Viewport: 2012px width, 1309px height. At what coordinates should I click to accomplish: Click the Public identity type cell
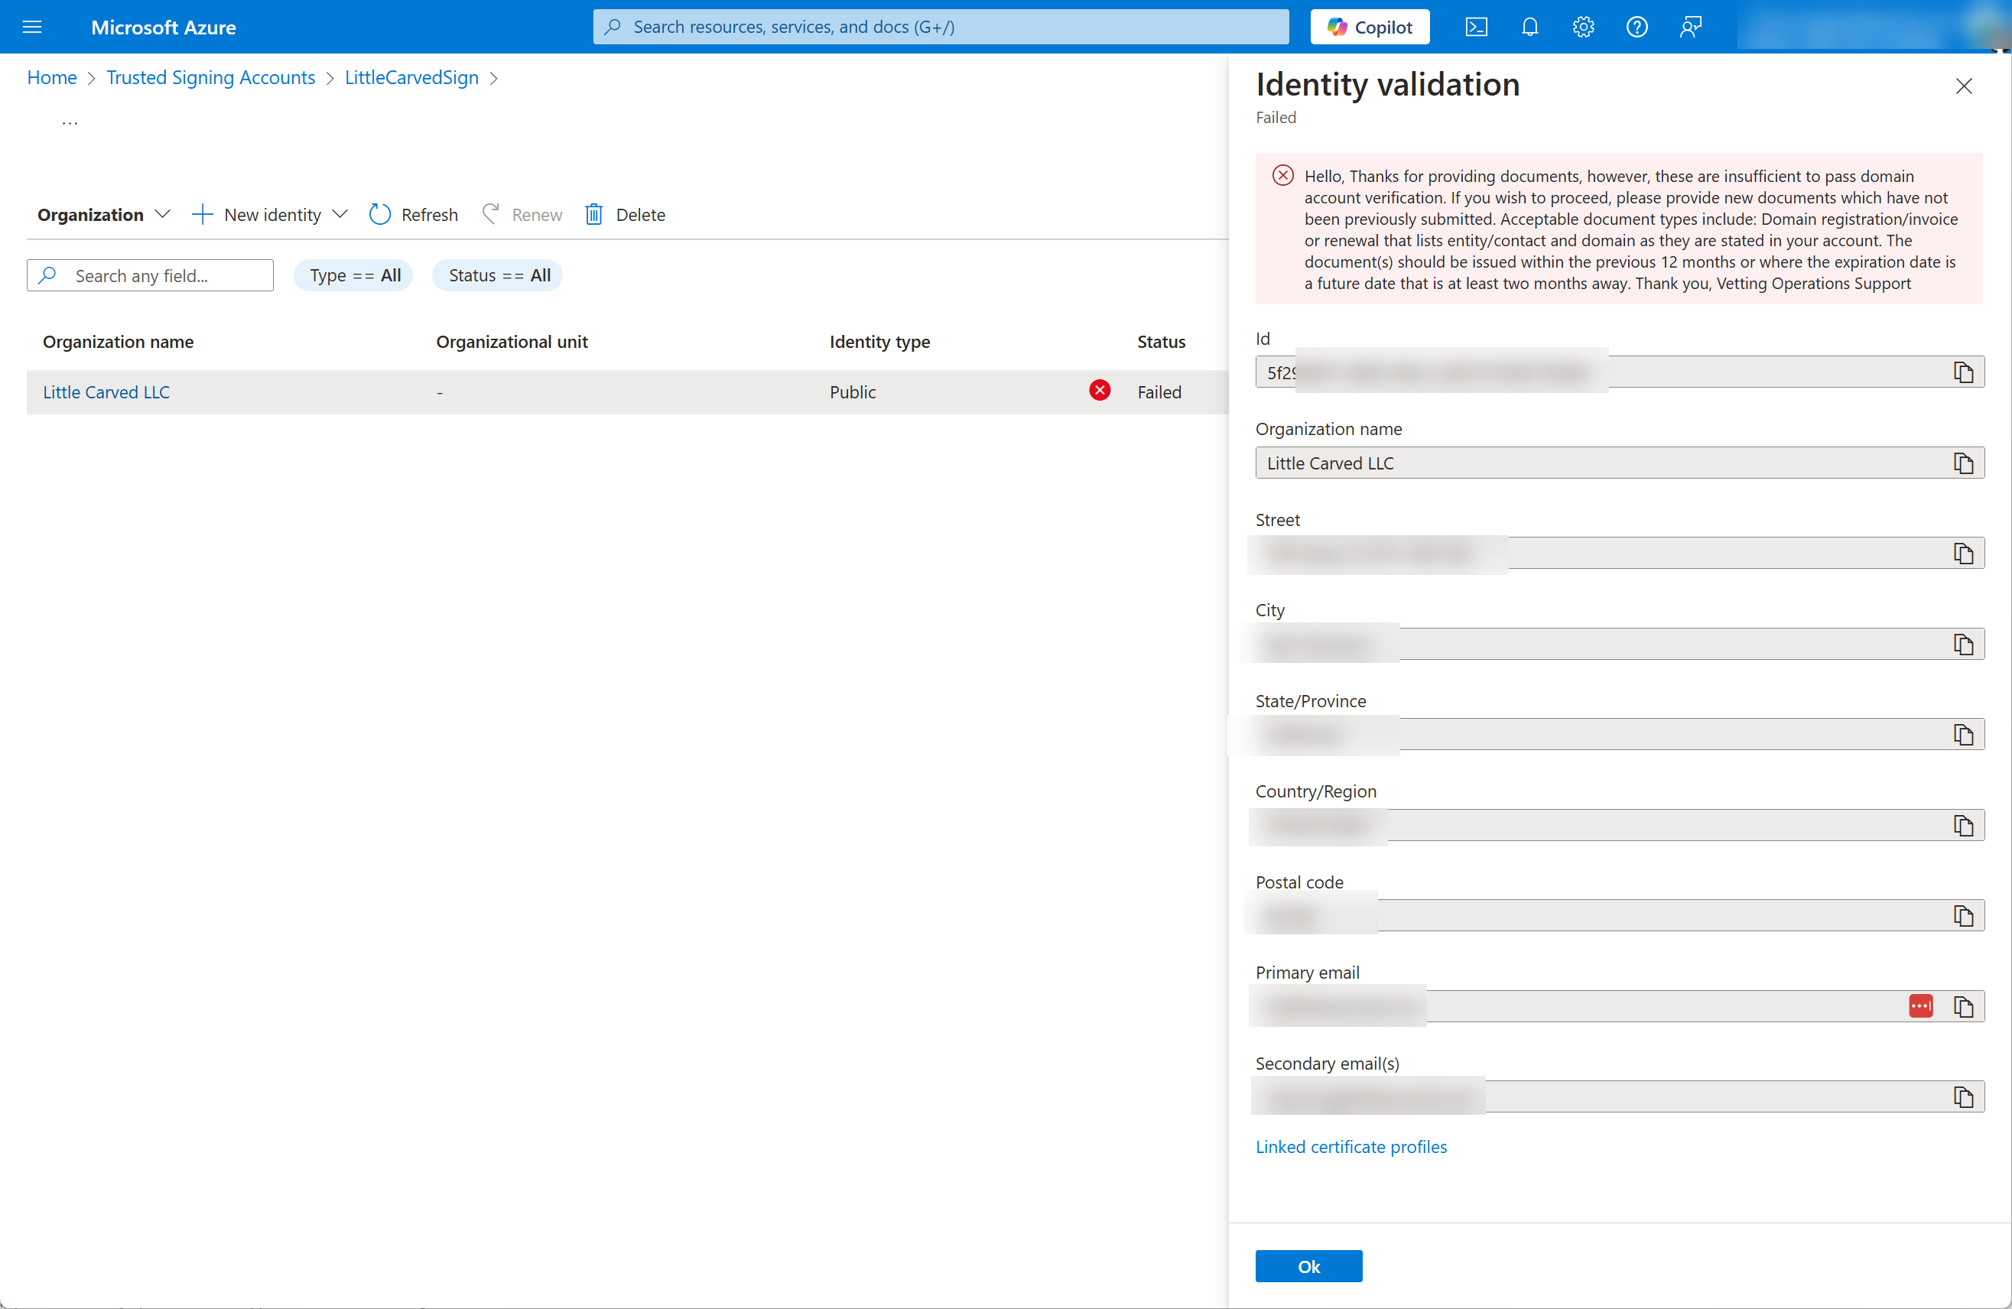pos(852,392)
